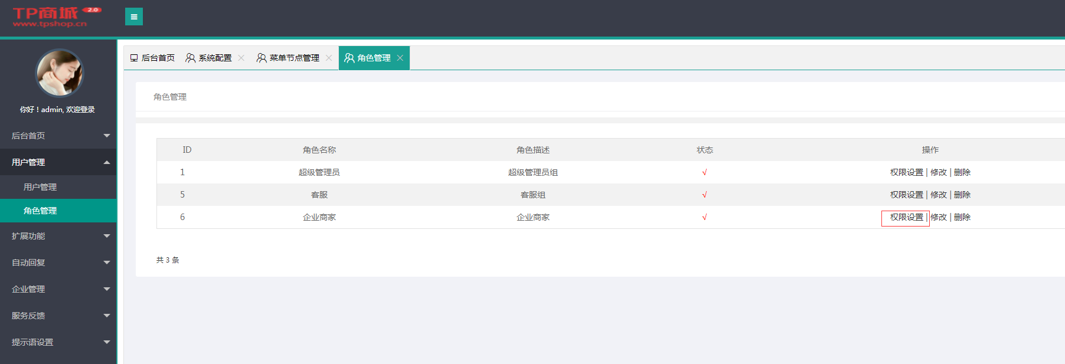Close the 系统配置 tab
The image size is (1065, 364).
(x=241, y=58)
